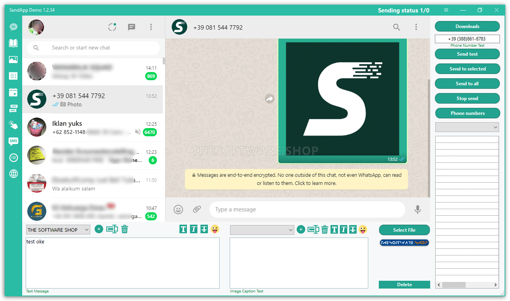This screenshot has width=510, height=301.
Task: Click the phone number test field
Action: [467, 39]
